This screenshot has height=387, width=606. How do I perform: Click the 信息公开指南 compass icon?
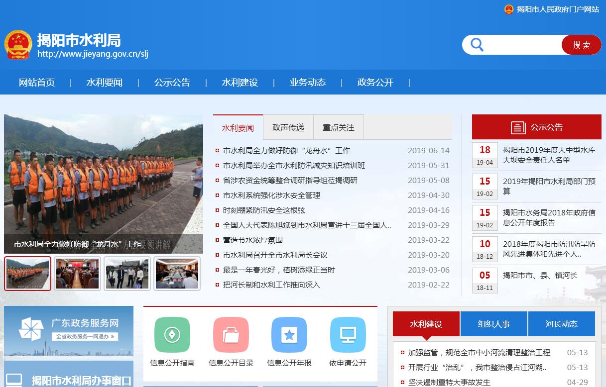click(x=172, y=335)
